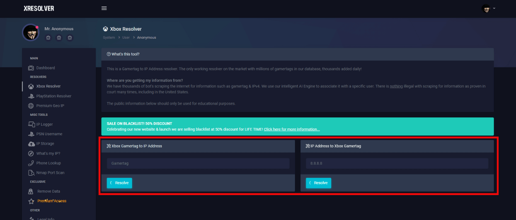Open Premium Geo IP tool
This screenshot has height=220, width=516.
pyautogui.click(x=50, y=106)
